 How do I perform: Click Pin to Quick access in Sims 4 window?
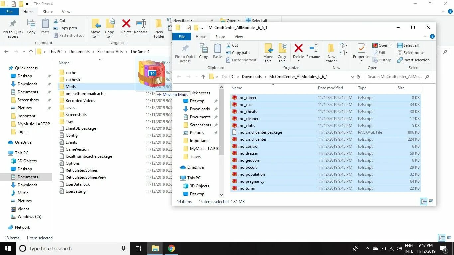[13, 28]
